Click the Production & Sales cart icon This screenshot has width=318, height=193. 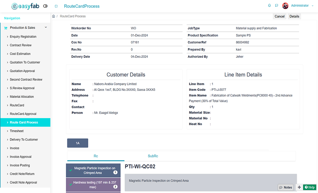tap(6, 28)
